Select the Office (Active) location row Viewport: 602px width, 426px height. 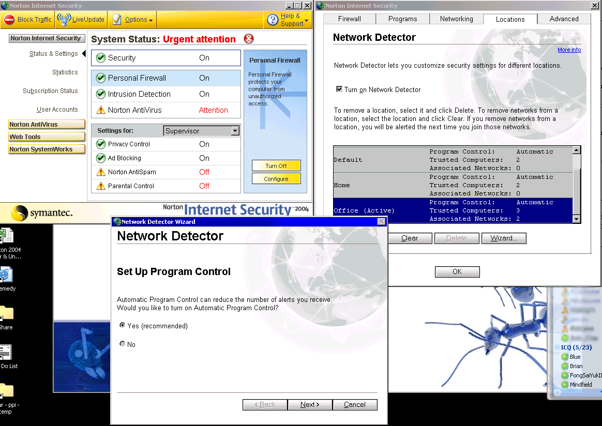pos(453,210)
